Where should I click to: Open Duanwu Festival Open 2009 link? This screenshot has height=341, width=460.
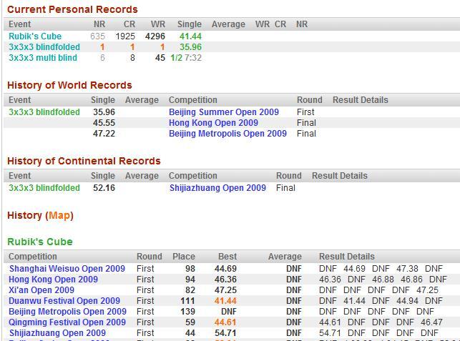64,300
